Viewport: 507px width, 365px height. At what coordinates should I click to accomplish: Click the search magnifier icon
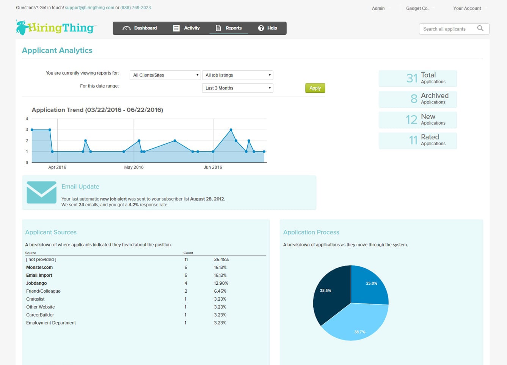pos(480,28)
